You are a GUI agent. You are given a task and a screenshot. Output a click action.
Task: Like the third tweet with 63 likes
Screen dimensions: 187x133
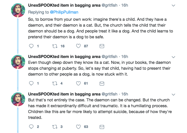click(78, 127)
